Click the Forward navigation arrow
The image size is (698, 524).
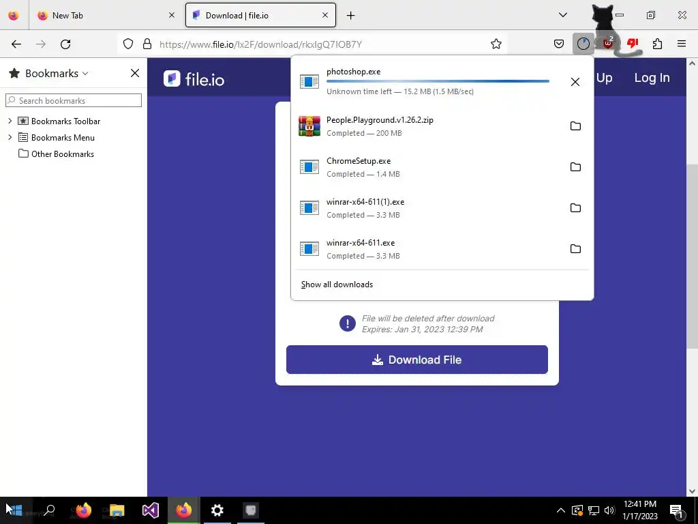tap(40, 44)
